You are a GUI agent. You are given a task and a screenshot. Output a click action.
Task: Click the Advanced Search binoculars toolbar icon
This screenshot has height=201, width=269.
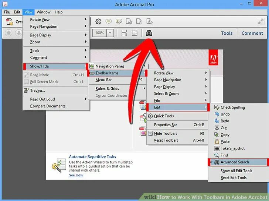pos(149,33)
